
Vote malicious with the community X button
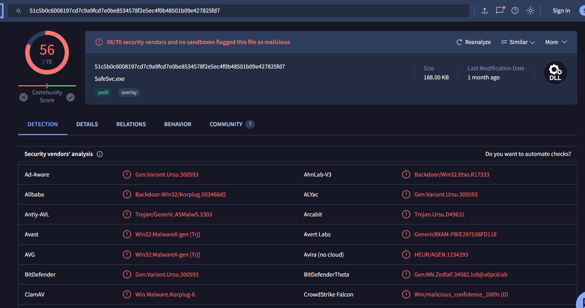click(x=23, y=97)
